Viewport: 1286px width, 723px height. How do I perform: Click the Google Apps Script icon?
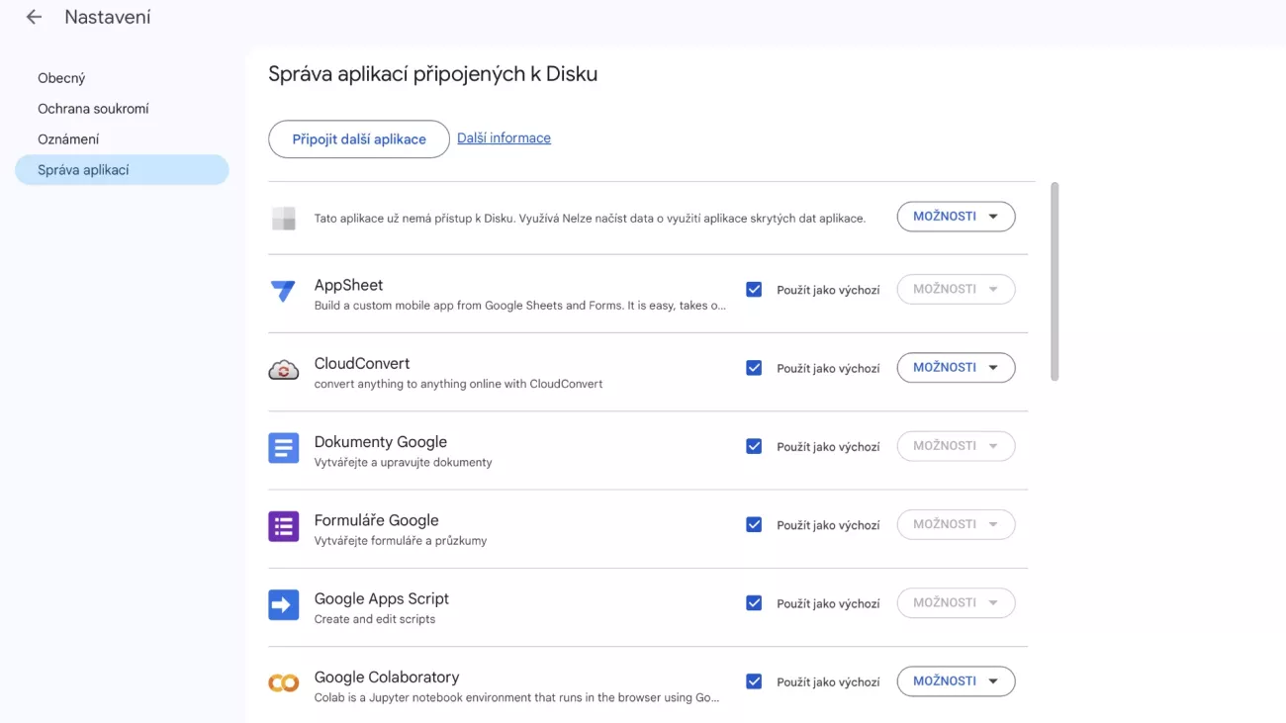tap(283, 604)
